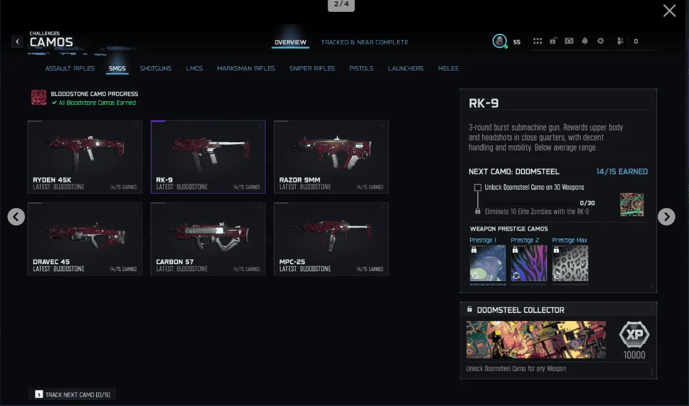
Task: Click the player level 55 text
Action: tap(516, 42)
